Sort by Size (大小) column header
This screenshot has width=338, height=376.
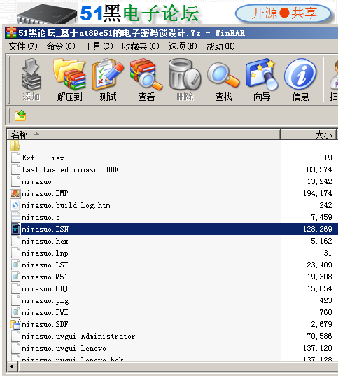click(x=309, y=134)
